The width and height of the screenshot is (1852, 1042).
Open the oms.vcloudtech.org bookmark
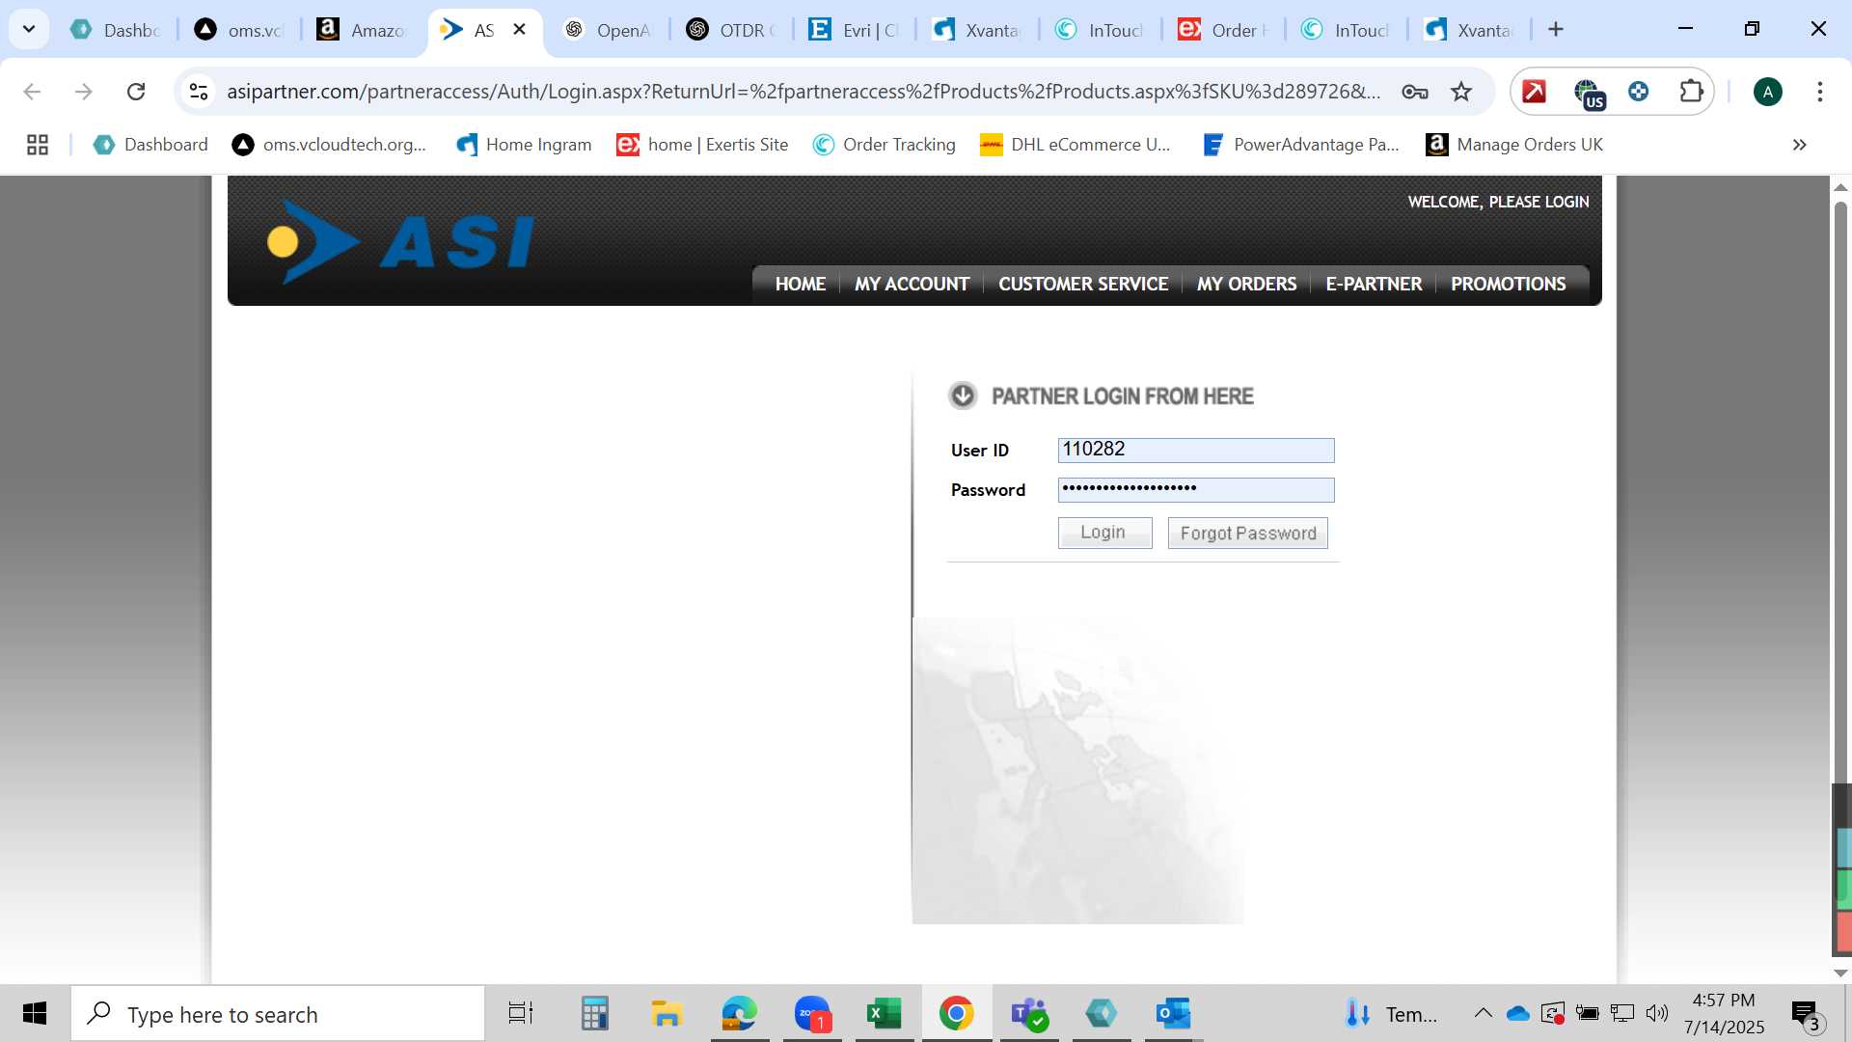(329, 145)
